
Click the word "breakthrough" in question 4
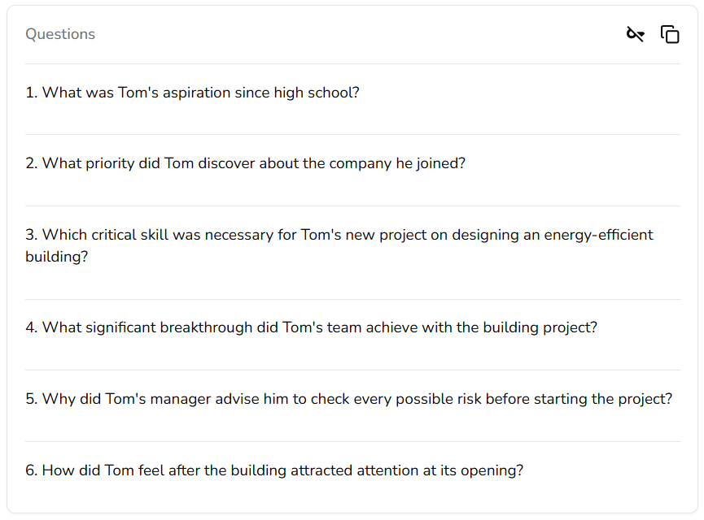[x=204, y=327]
